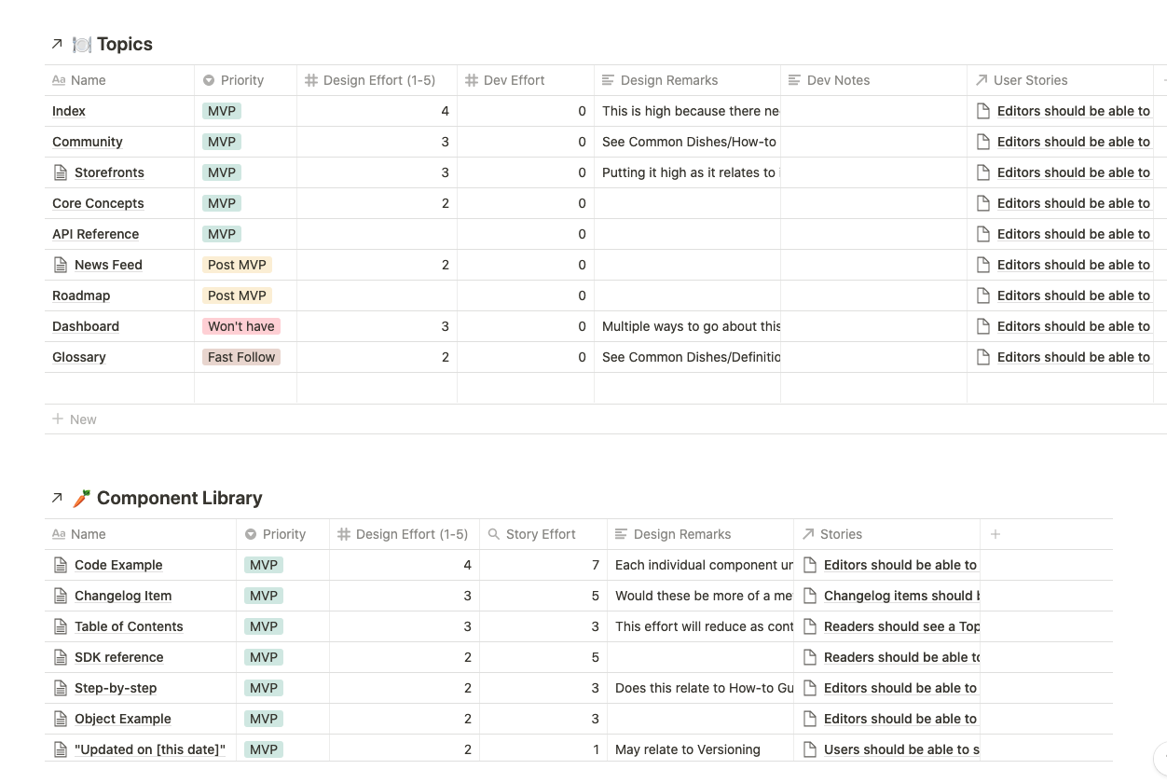The width and height of the screenshot is (1167, 783).
Task: Open the Editors user story link for News Feed
Action: click(x=1074, y=265)
